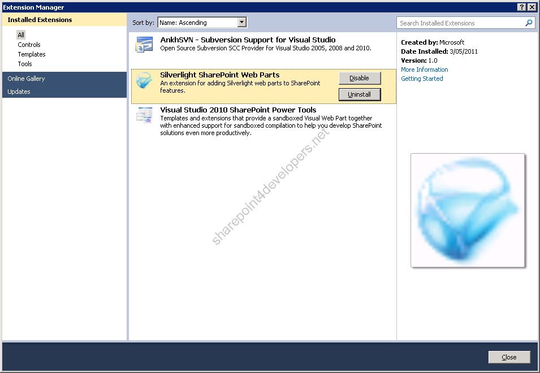
Task: Click the AnkhSVN description text
Action: pos(266,48)
